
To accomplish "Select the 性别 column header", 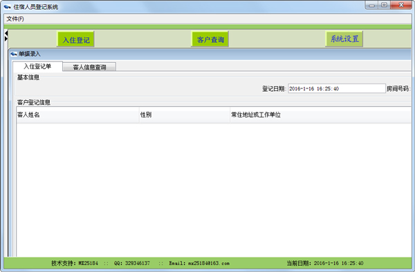I will click(185, 115).
